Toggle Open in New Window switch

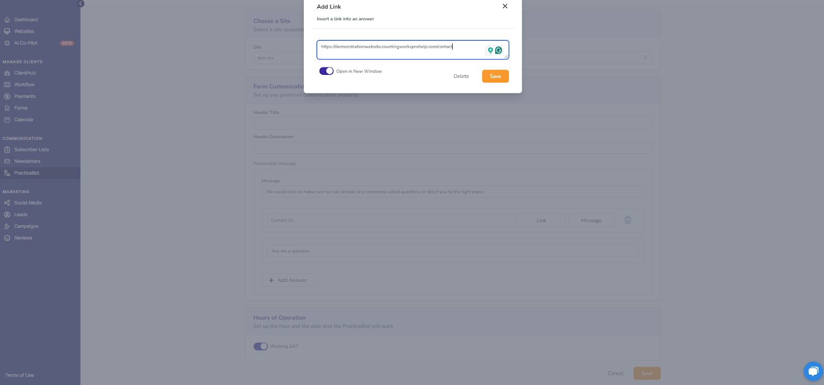point(327,71)
